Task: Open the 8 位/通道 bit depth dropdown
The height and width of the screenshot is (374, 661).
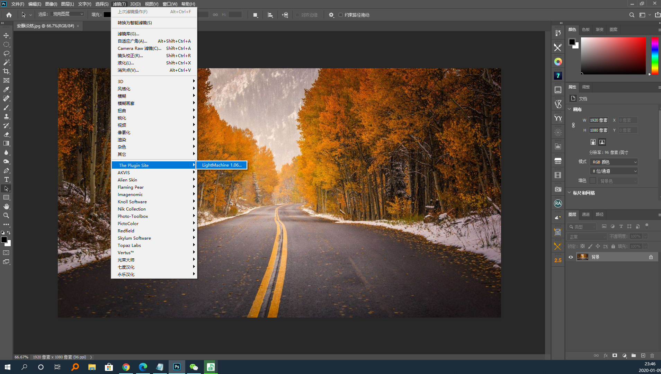Action: click(614, 171)
